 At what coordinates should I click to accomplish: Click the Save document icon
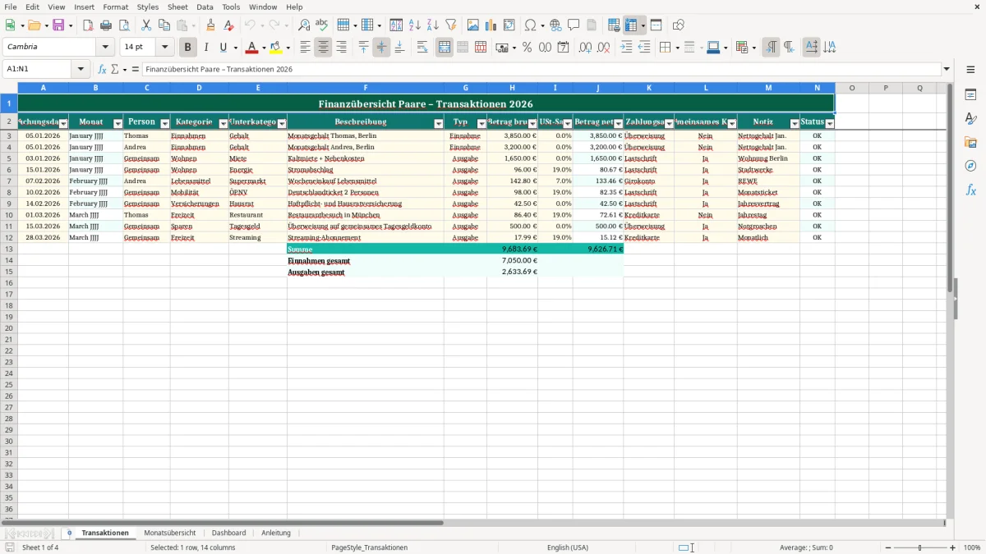(58, 25)
